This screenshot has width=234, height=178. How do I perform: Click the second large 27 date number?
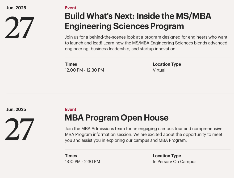(x=20, y=129)
